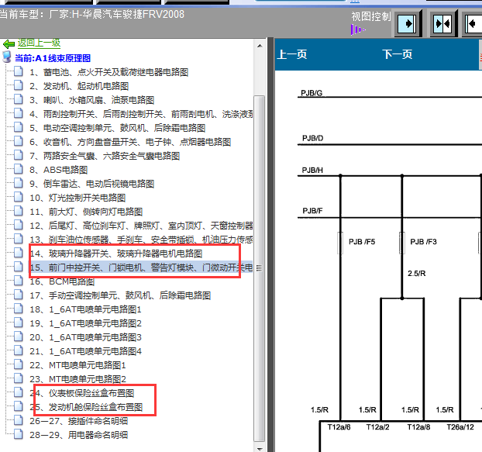The height and width of the screenshot is (452, 482).
Task: Click document icon beside 24、仪表板保险丝盒布置图
Action: coord(18,392)
